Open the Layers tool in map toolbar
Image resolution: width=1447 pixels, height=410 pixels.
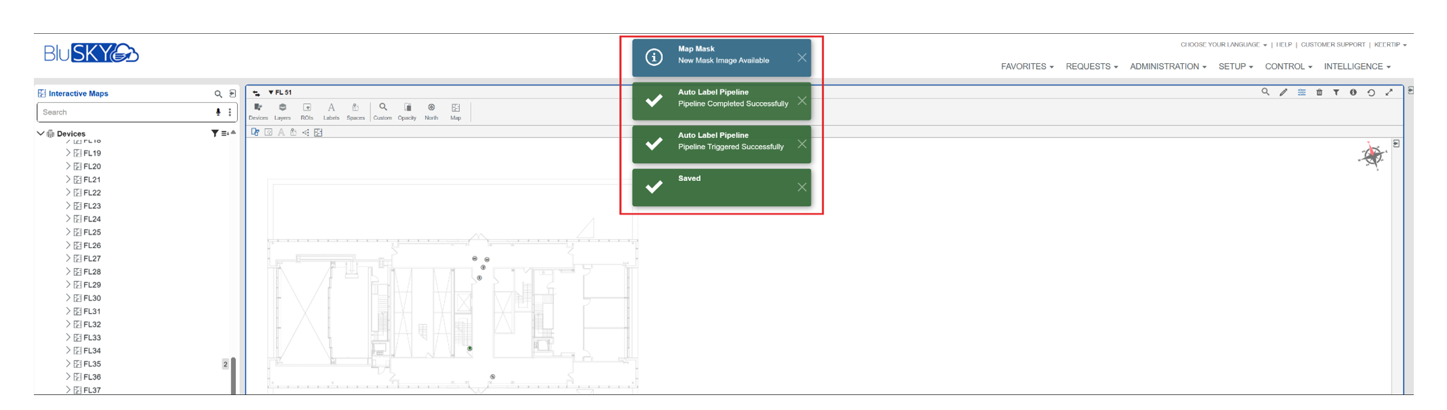282,111
